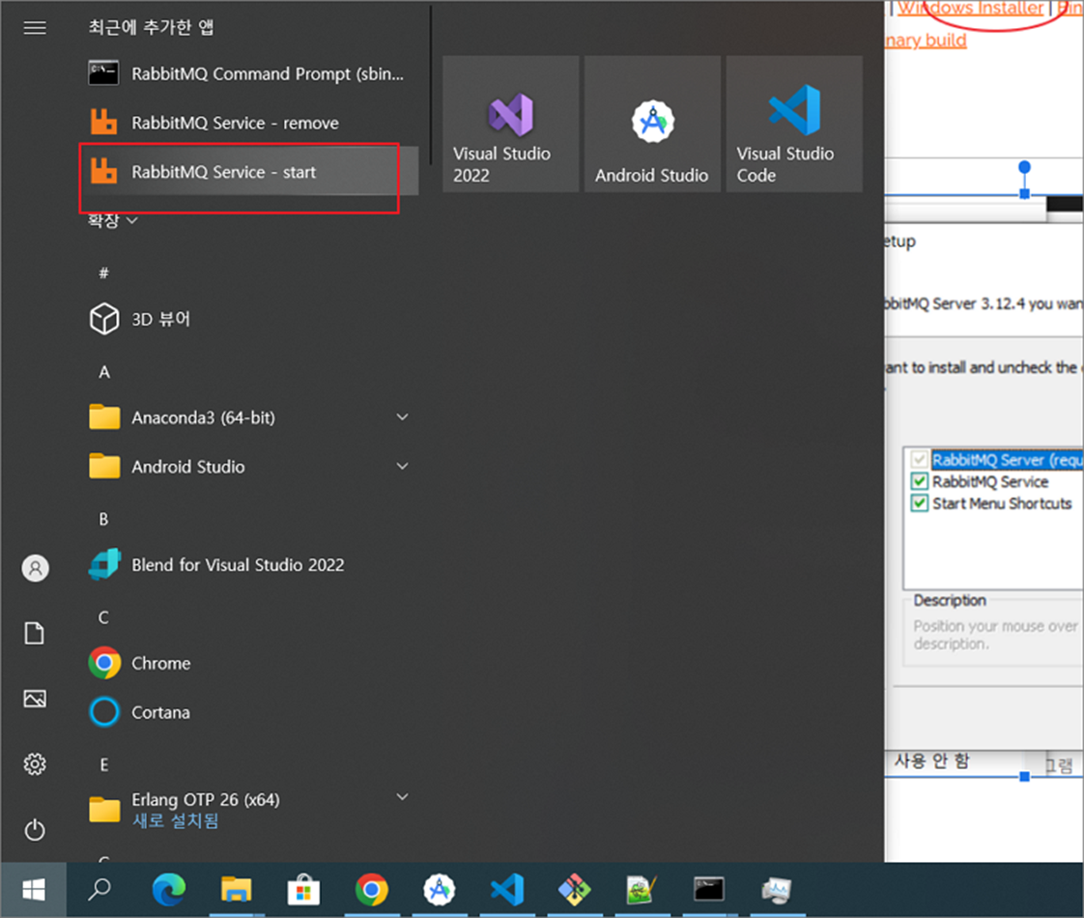The image size is (1084, 918).
Task: Toggle the RabbitMQ Server (required) checkbox
Action: [x=920, y=460]
